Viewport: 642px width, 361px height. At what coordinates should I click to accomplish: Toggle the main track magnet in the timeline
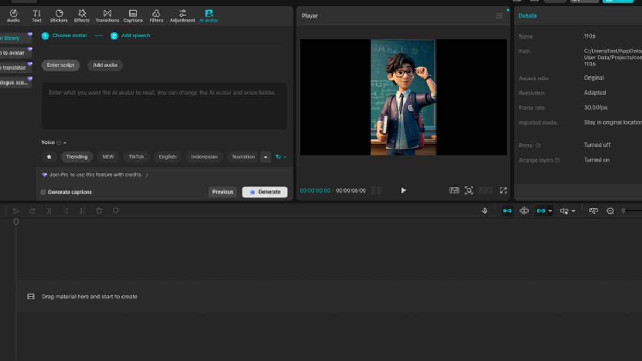pos(507,211)
